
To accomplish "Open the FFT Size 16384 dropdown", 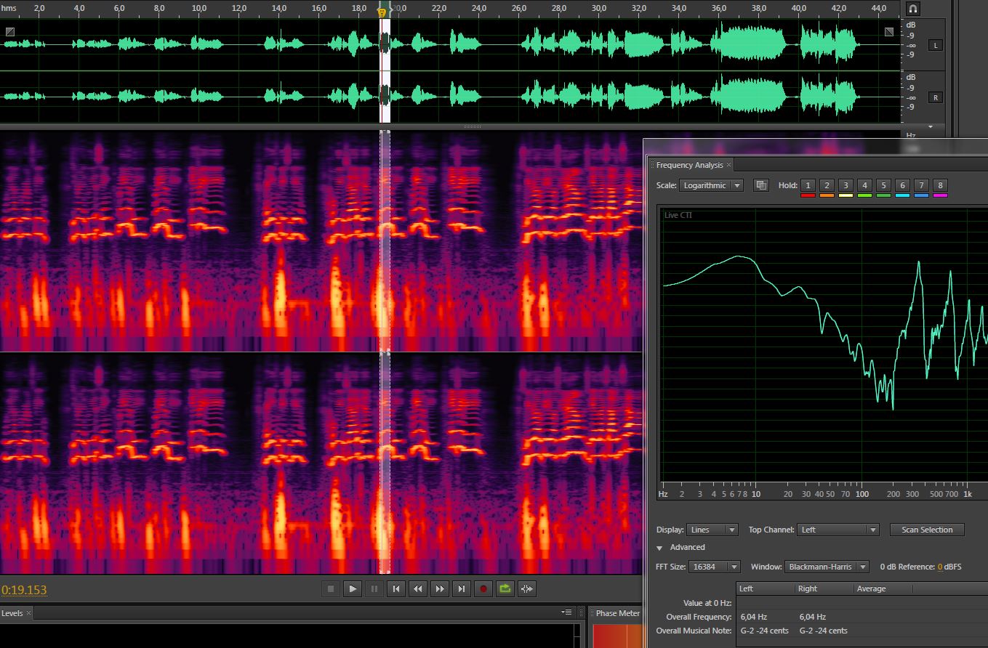I will tap(715, 567).
